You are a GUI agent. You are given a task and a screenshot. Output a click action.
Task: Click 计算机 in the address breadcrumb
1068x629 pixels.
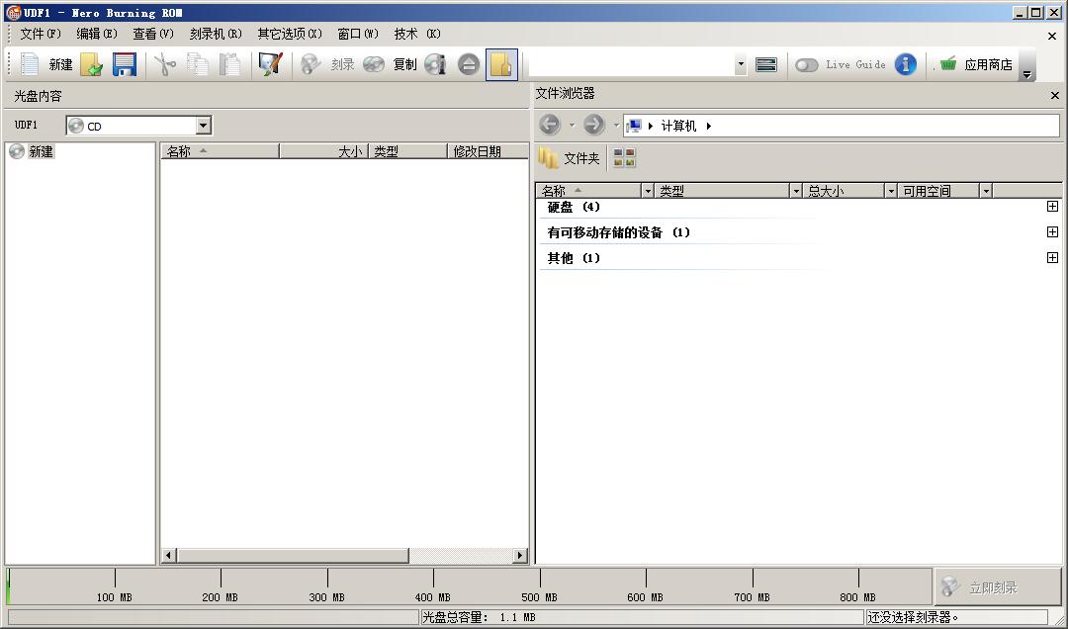point(678,126)
